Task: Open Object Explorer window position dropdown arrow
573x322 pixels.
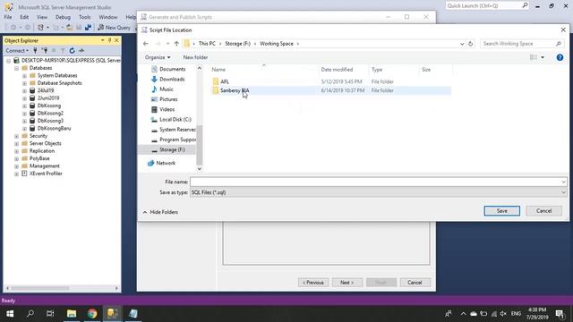Action: coord(102,40)
